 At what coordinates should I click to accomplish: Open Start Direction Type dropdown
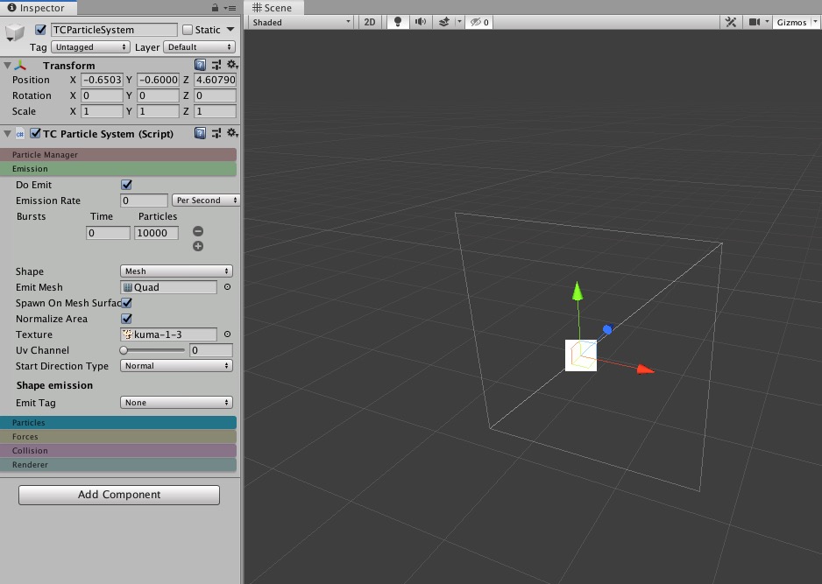176,366
